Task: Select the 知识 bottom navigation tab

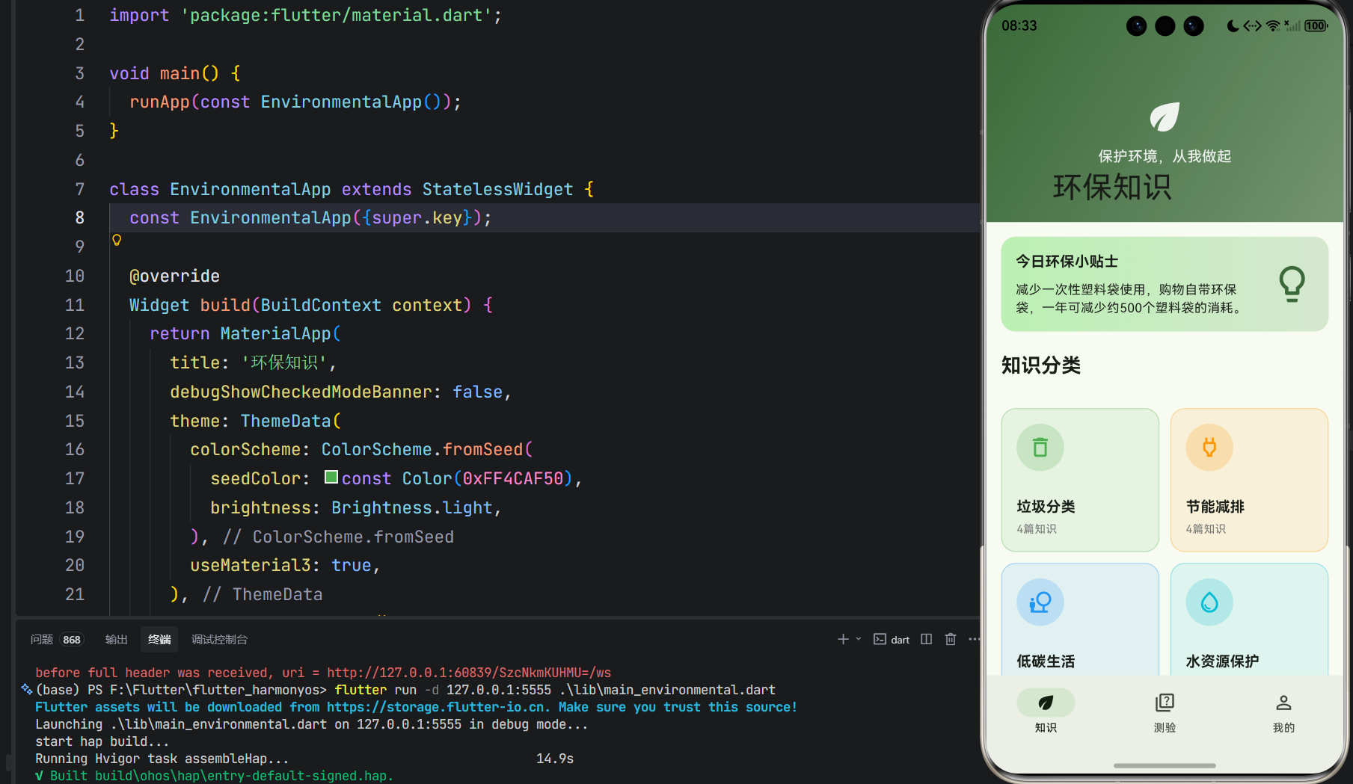Action: pos(1046,712)
